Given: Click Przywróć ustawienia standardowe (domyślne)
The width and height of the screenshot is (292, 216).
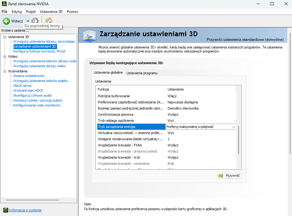Looking at the screenshot, I should tap(245, 40).
